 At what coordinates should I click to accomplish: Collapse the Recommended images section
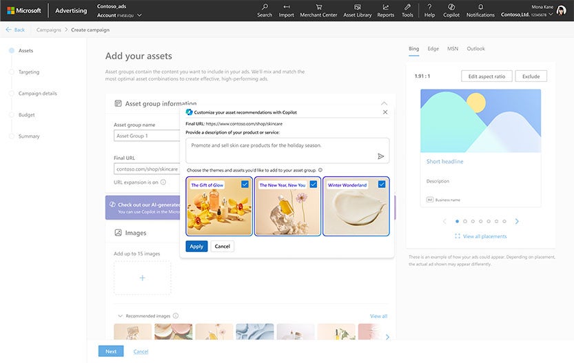pyautogui.click(x=121, y=316)
